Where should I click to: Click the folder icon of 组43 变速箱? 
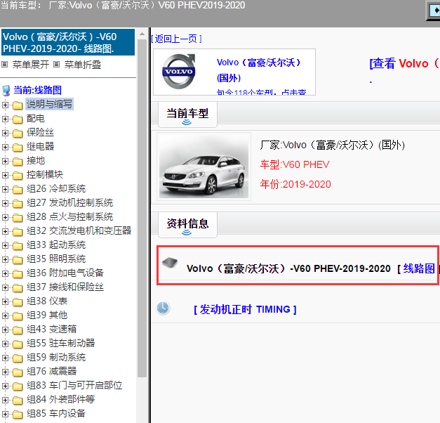[x=18, y=330]
